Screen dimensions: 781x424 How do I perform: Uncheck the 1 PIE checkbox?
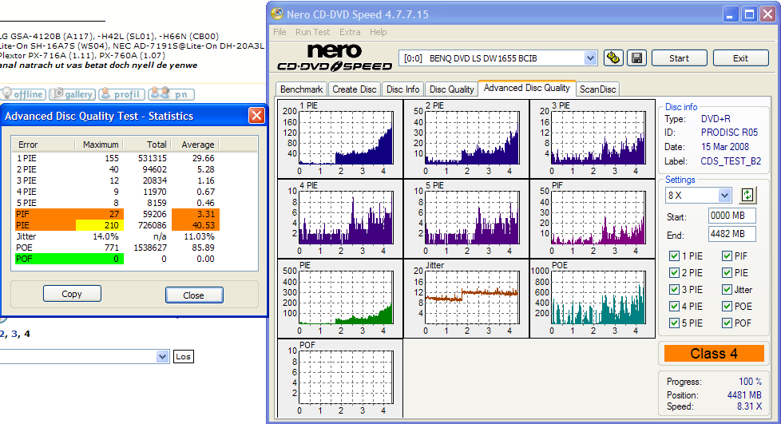[x=675, y=256]
